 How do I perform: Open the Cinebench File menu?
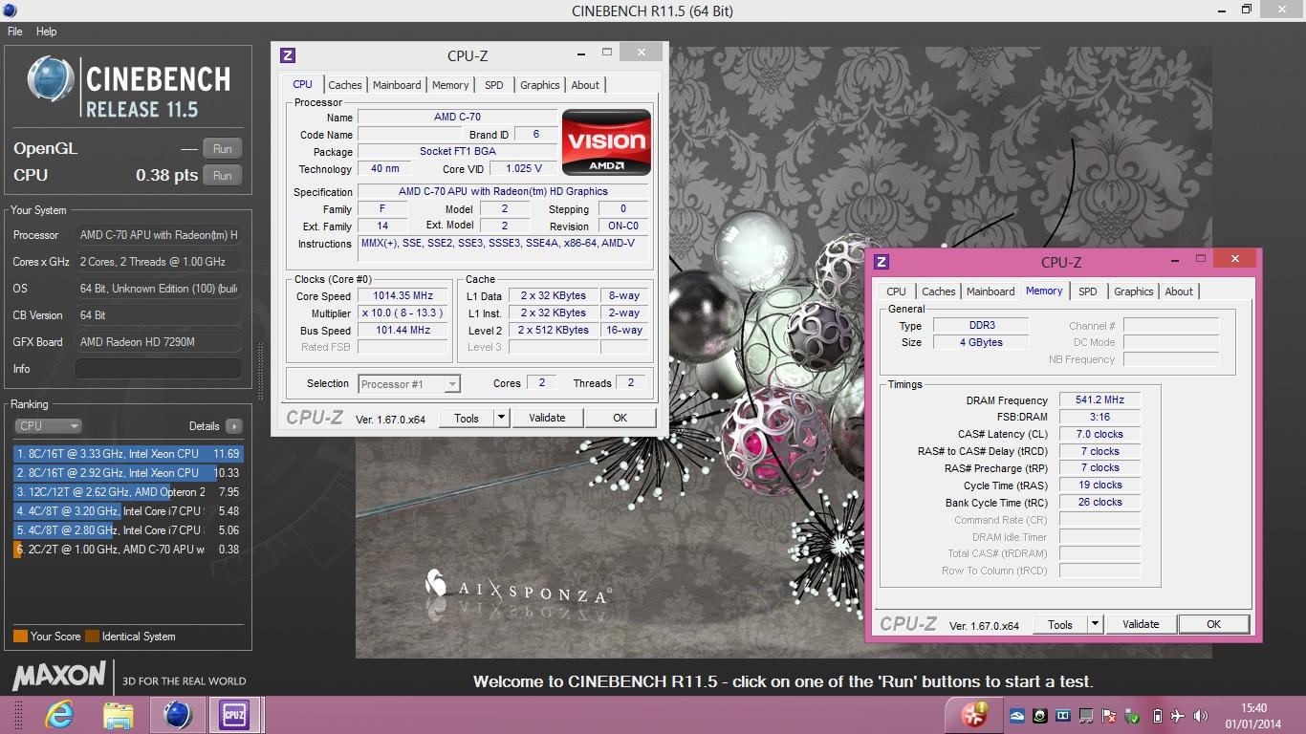click(14, 32)
